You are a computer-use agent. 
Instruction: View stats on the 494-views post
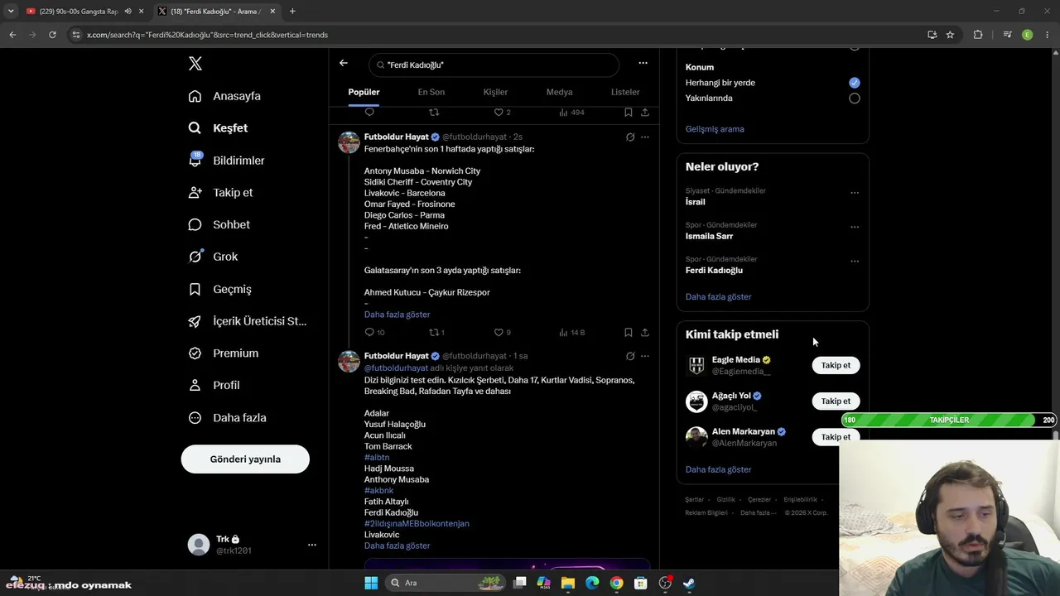571,113
